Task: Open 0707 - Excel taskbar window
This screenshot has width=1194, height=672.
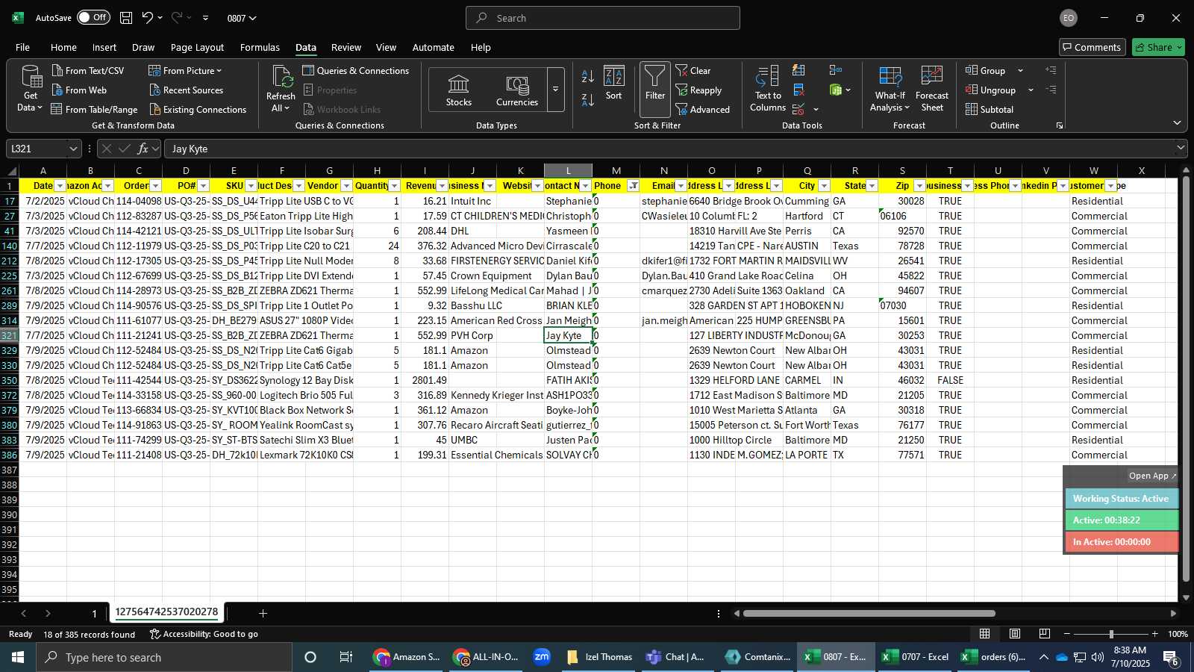Action: tap(916, 657)
